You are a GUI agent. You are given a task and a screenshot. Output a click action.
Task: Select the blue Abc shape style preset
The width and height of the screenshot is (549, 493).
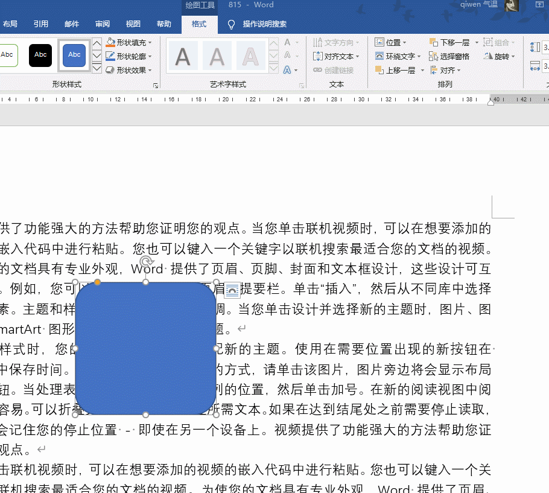click(74, 55)
